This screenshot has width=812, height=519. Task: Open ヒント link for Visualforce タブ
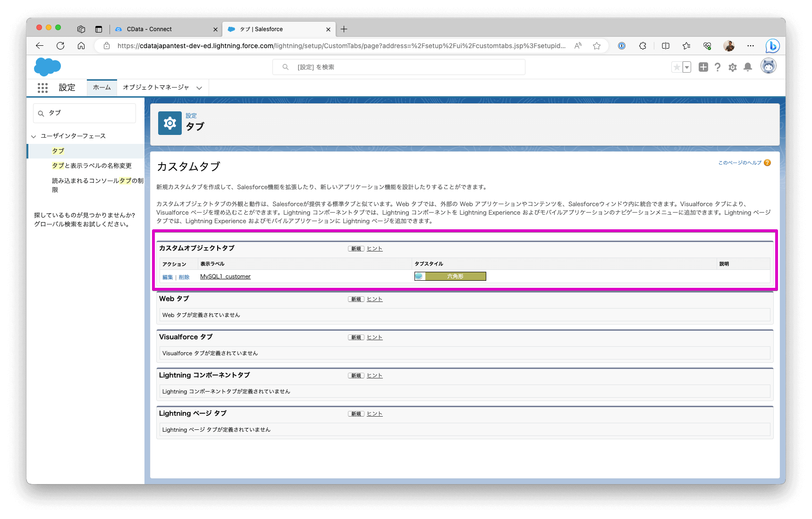375,337
